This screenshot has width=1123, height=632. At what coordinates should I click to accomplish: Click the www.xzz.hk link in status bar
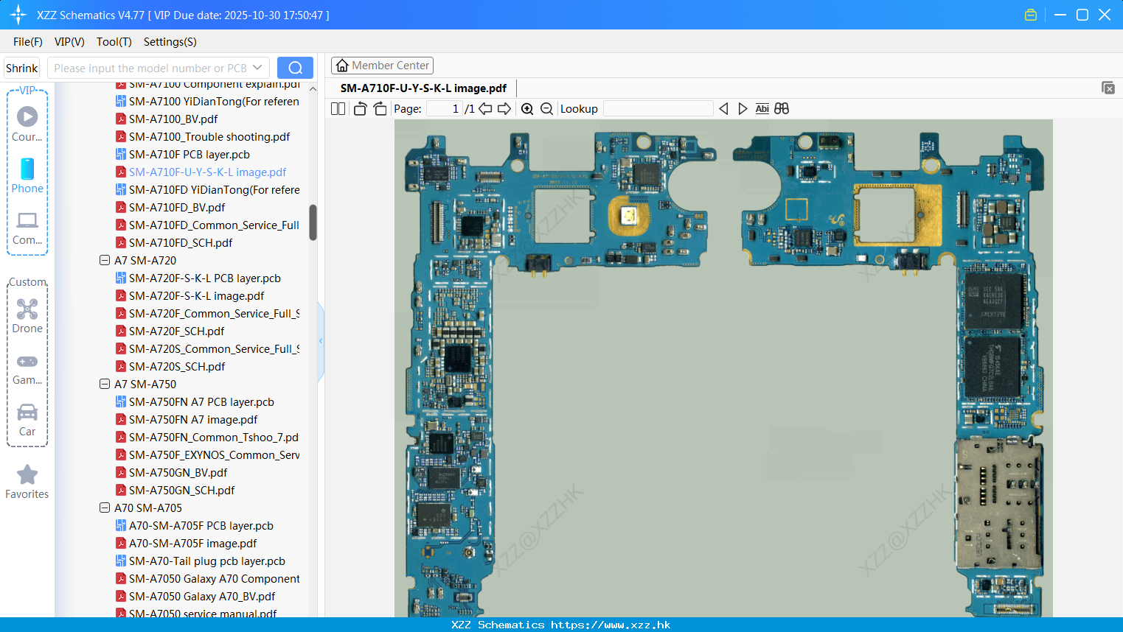611,625
